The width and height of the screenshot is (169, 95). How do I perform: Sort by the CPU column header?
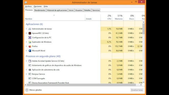click(x=106, y=17)
